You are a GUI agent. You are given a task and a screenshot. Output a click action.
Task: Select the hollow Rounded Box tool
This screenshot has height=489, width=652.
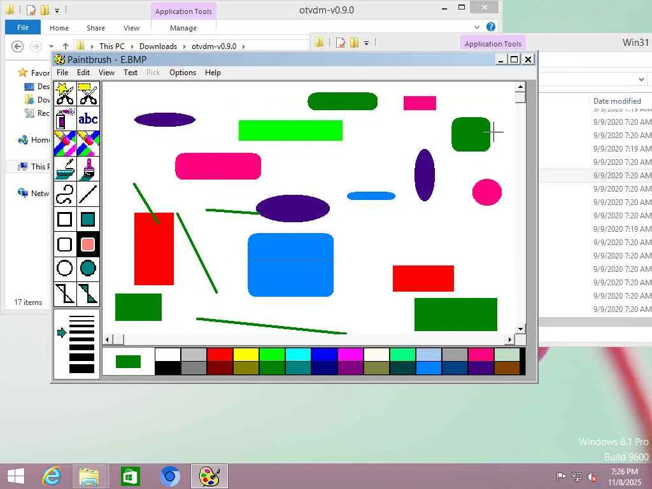point(65,244)
